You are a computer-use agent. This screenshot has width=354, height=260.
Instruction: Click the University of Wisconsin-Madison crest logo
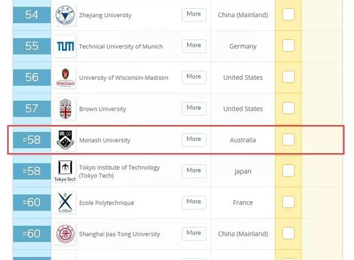[x=66, y=78]
